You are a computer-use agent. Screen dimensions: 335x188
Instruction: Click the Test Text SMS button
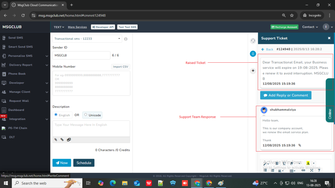tap(127, 27)
